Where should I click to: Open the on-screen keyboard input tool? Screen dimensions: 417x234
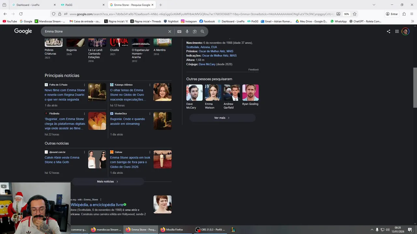[x=179, y=32]
